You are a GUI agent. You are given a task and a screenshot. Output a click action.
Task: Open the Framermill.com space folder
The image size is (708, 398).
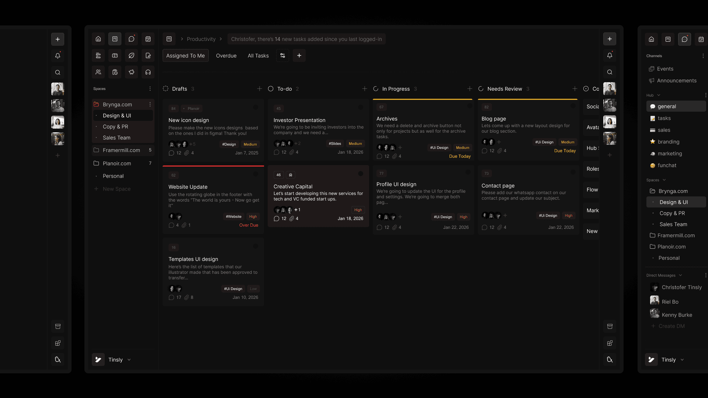tap(121, 150)
